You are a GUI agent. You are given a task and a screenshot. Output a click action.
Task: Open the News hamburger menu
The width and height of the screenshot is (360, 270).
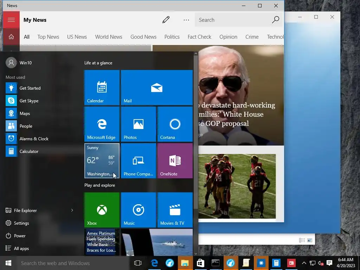coord(11,20)
